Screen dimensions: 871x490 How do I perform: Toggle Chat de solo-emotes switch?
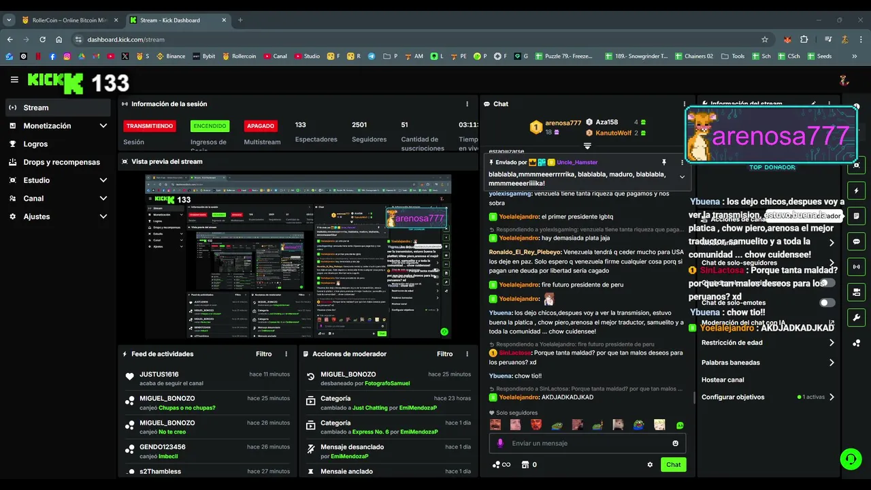point(827,303)
